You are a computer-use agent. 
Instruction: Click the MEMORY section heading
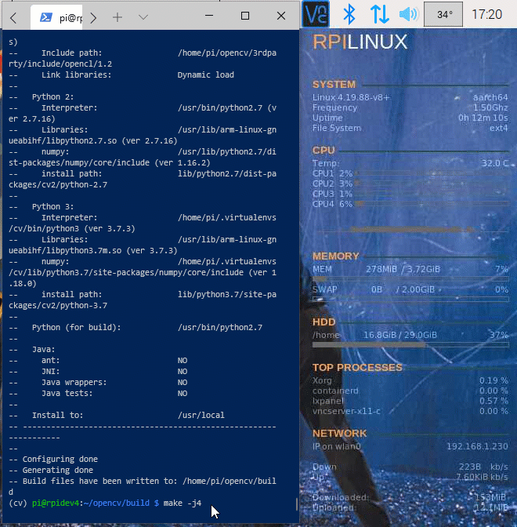(336, 256)
